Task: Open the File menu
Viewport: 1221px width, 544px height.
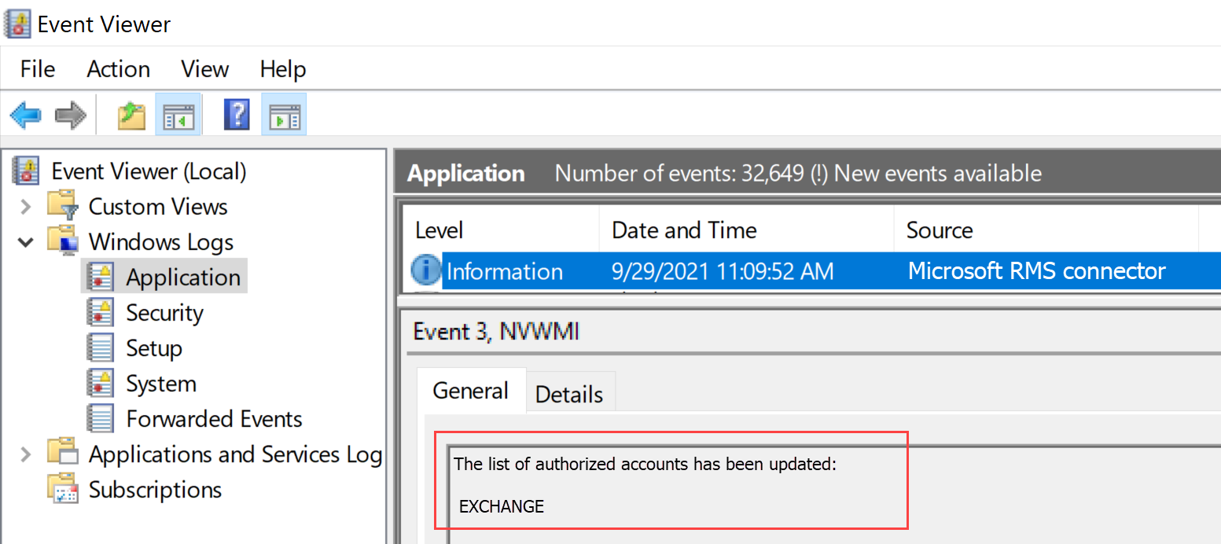Action: [38, 69]
